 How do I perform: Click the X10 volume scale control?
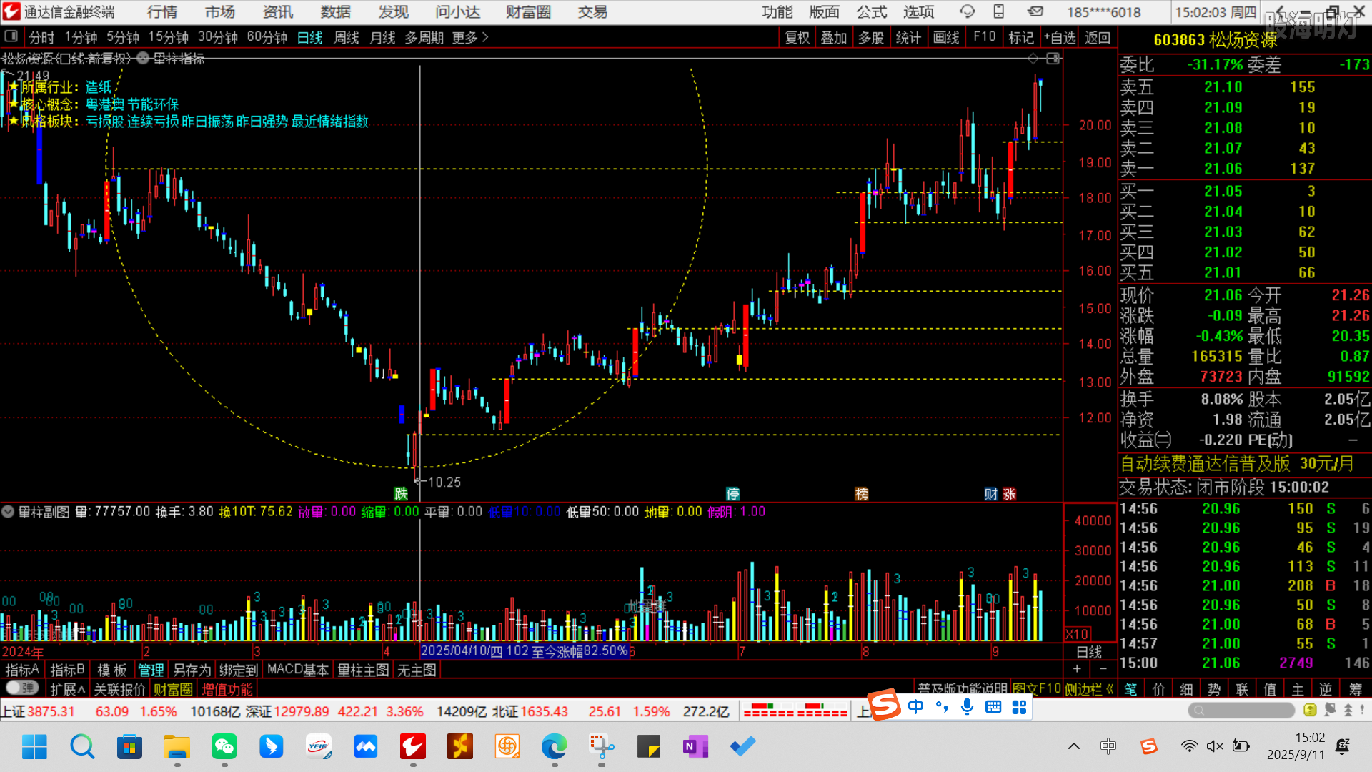click(x=1077, y=633)
